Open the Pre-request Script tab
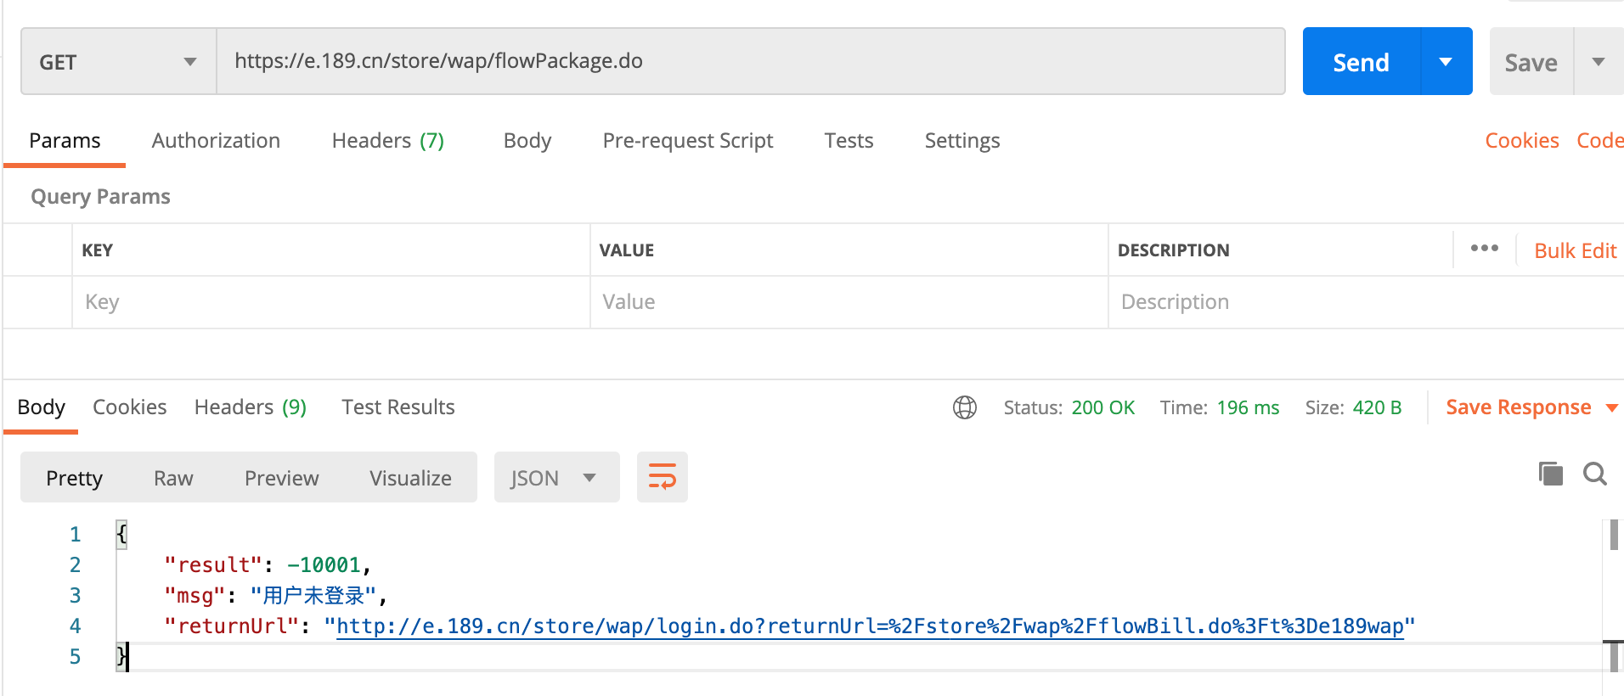The width and height of the screenshot is (1624, 696). (688, 141)
